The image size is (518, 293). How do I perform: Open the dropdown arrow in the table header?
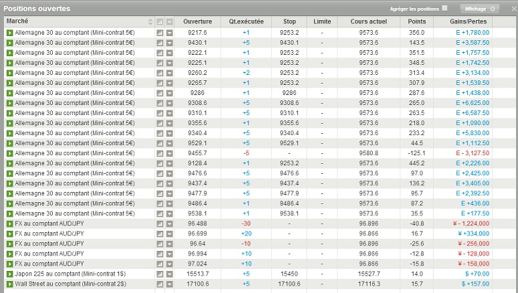pyautogui.click(x=169, y=22)
